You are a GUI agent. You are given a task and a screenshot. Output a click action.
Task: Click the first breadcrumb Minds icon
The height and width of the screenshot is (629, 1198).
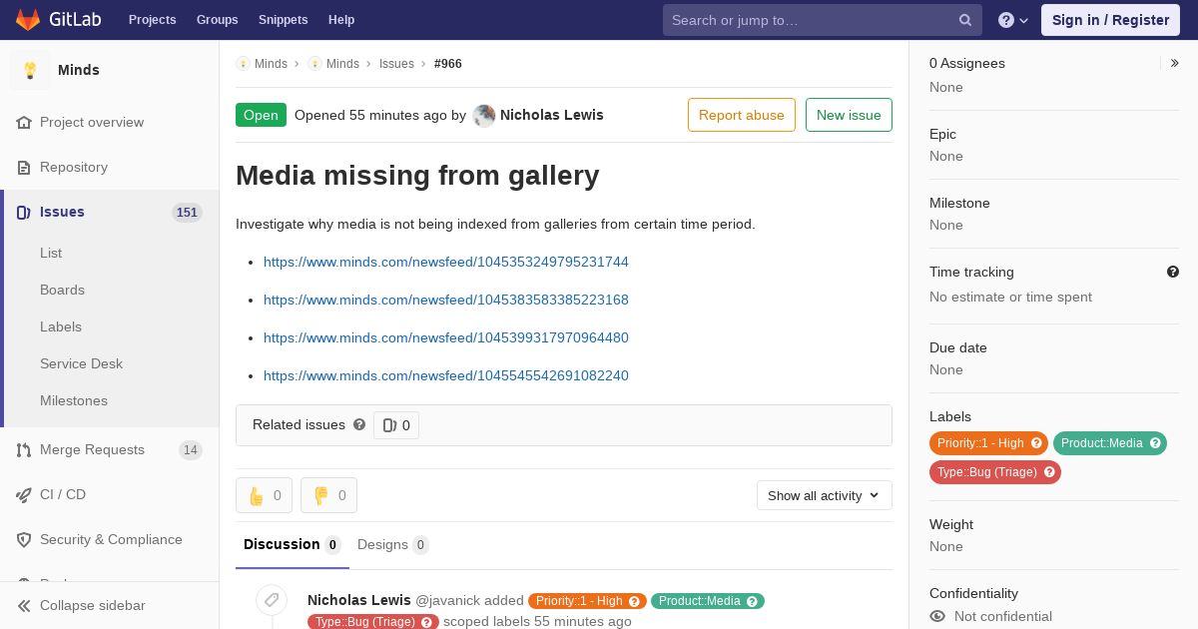coord(243,63)
